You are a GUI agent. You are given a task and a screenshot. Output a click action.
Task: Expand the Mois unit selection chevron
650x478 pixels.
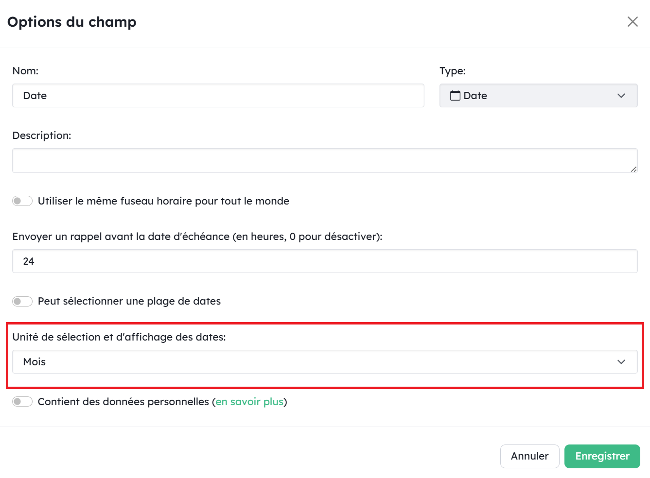point(621,362)
